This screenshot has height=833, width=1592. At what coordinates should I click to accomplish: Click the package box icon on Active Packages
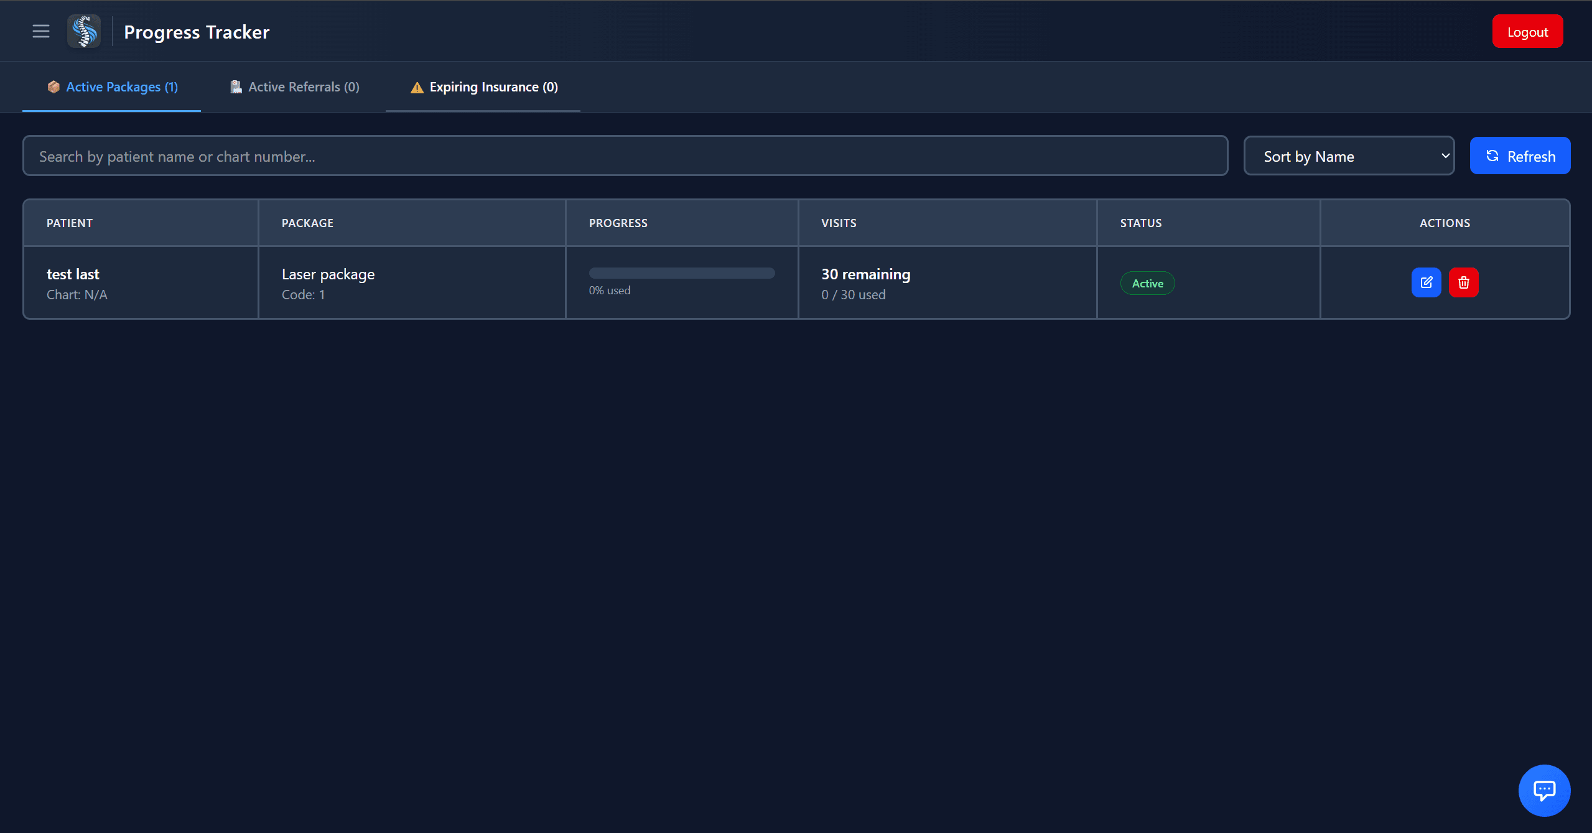tap(54, 86)
